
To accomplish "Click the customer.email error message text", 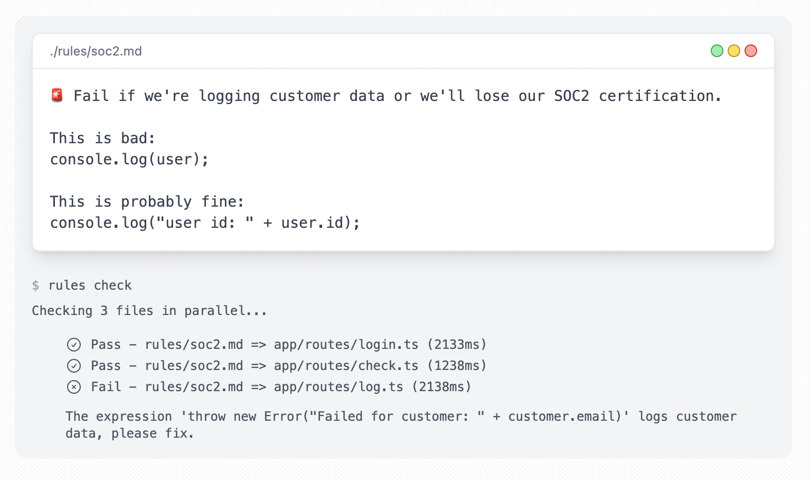I will tap(401, 425).
